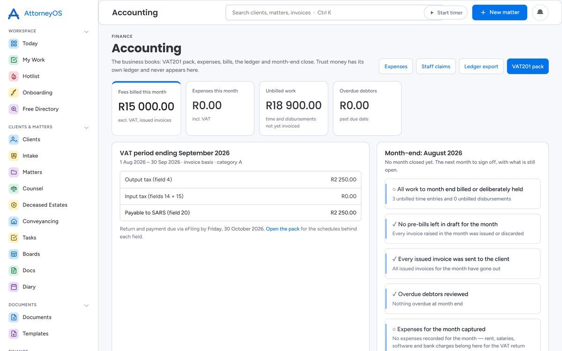The height and width of the screenshot is (351, 562).
Task: Navigate to Conveyancing label
Action: pos(40,221)
